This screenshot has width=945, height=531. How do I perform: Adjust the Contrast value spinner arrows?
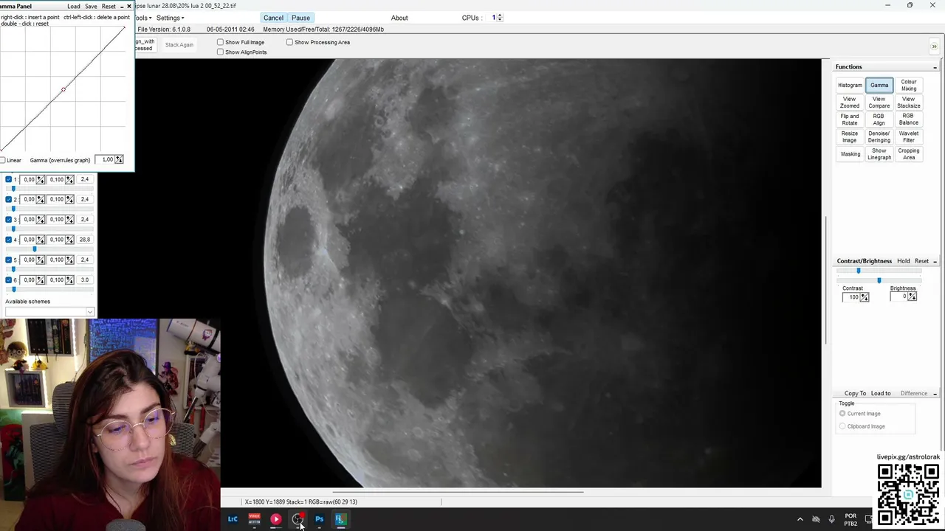[x=865, y=297]
